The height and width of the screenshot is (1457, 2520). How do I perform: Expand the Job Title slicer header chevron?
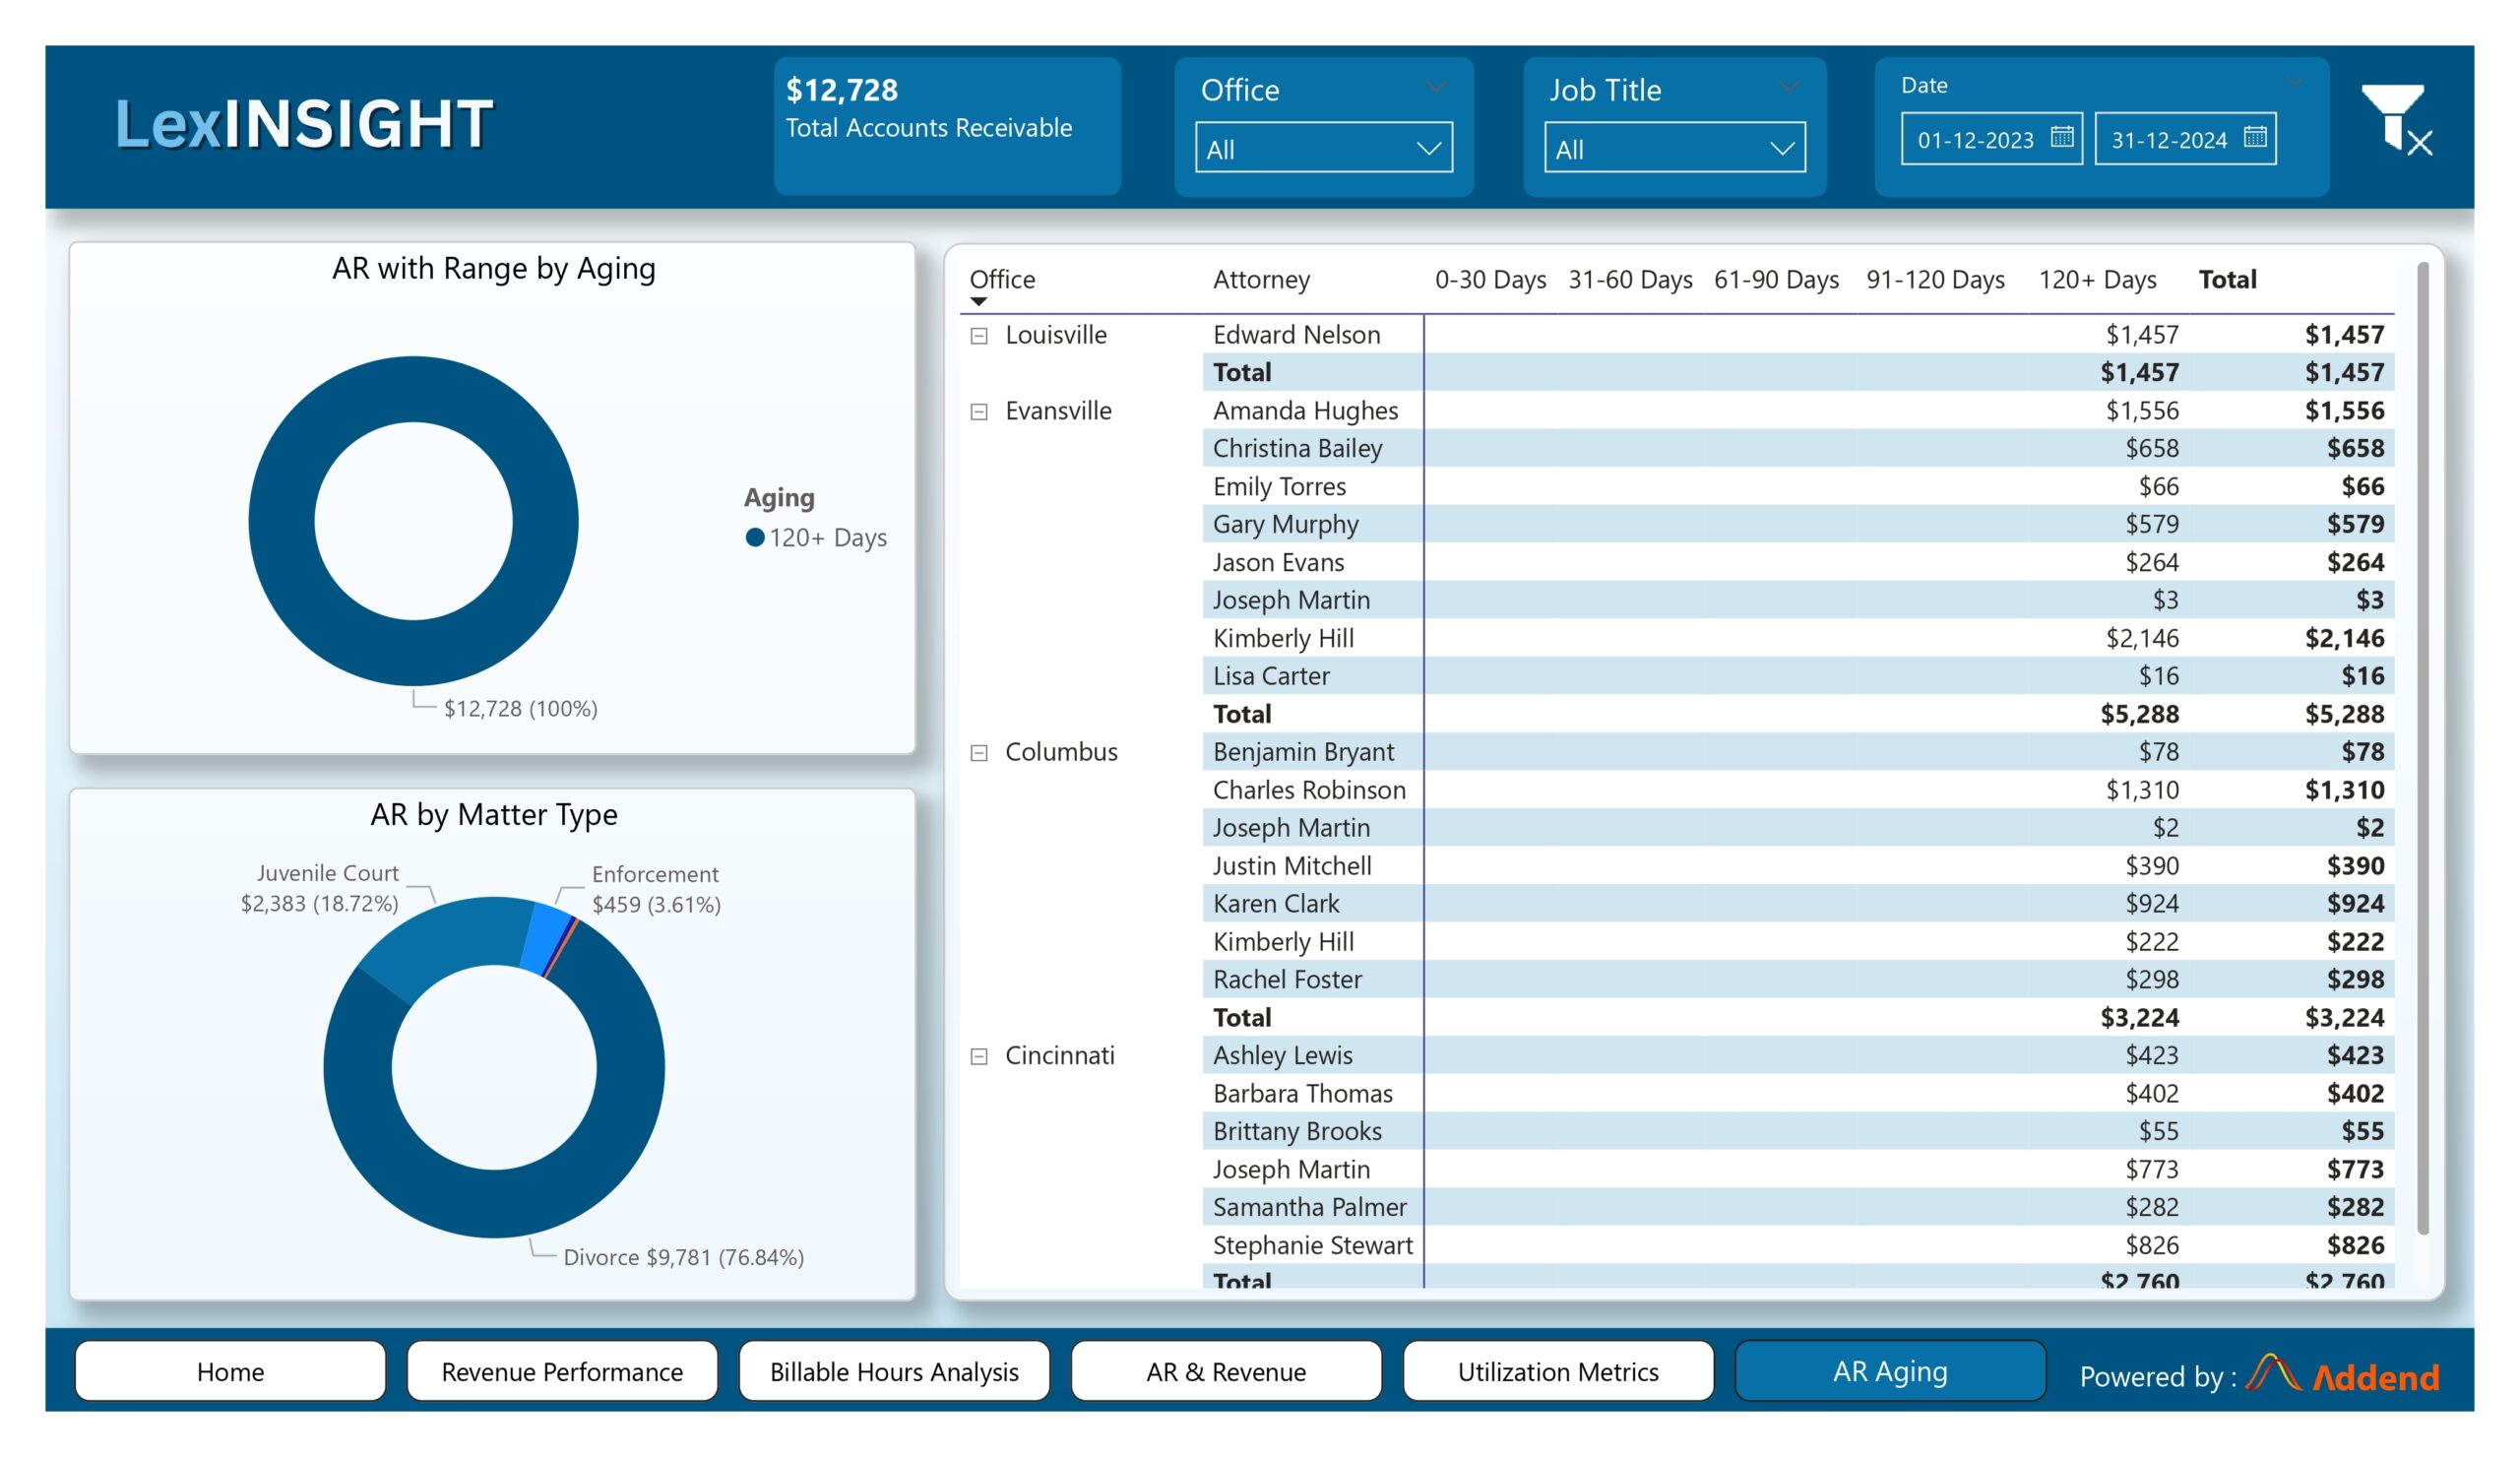[1789, 87]
